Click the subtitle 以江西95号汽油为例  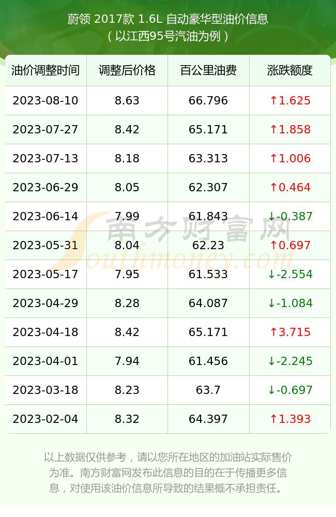coord(168,36)
